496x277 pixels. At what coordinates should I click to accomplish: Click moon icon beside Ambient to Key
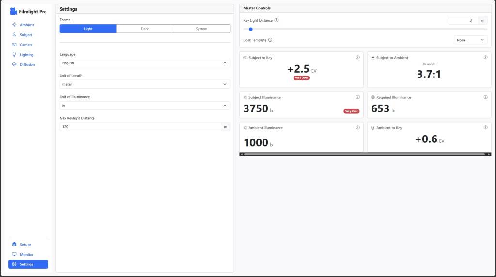pyautogui.click(x=373, y=128)
